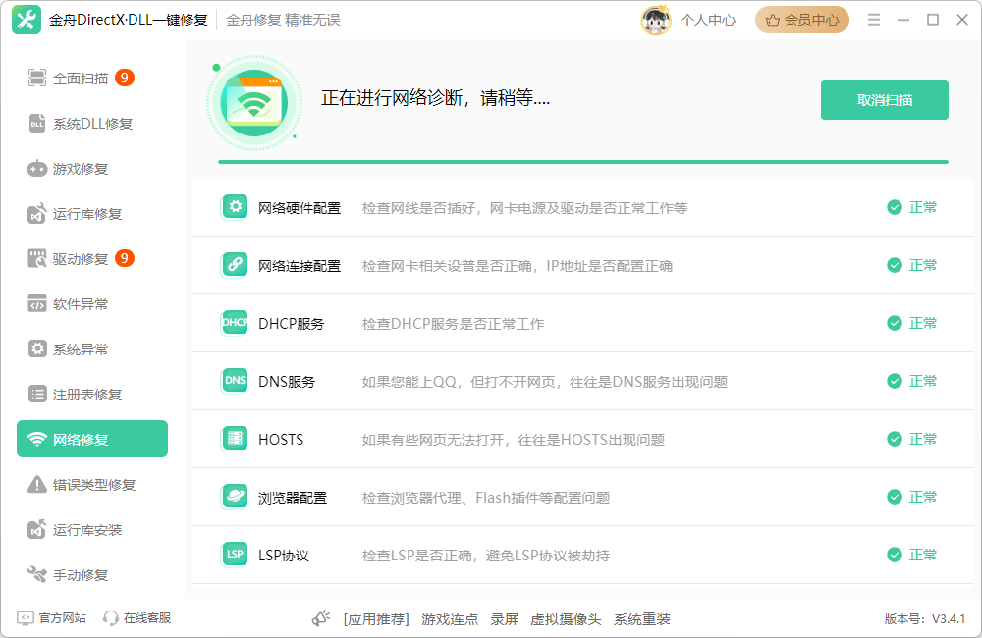Click the full scan sidebar icon
The width and height of the screenshot is (982, 638).
coord(37,79)
